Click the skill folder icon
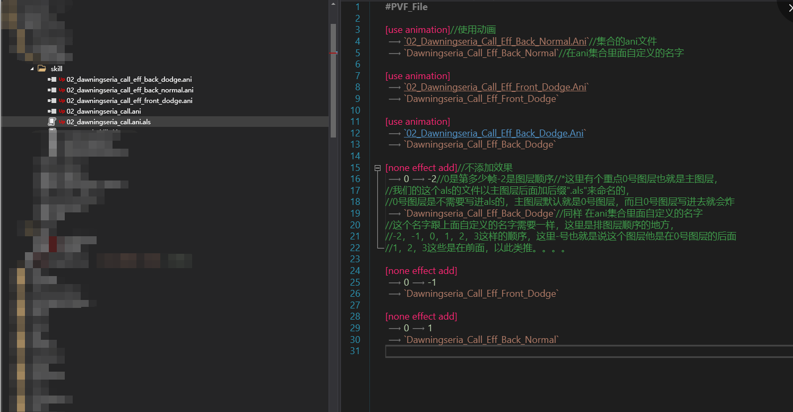This screenshot has width=793, height=412. (x=41, y=68)
